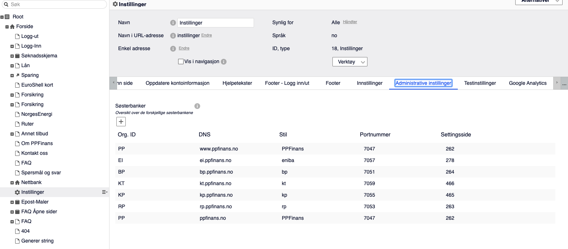This screenshot has height=249, width=568.
Task: Click info icon next to Navn field
Action: pos(173,23)
